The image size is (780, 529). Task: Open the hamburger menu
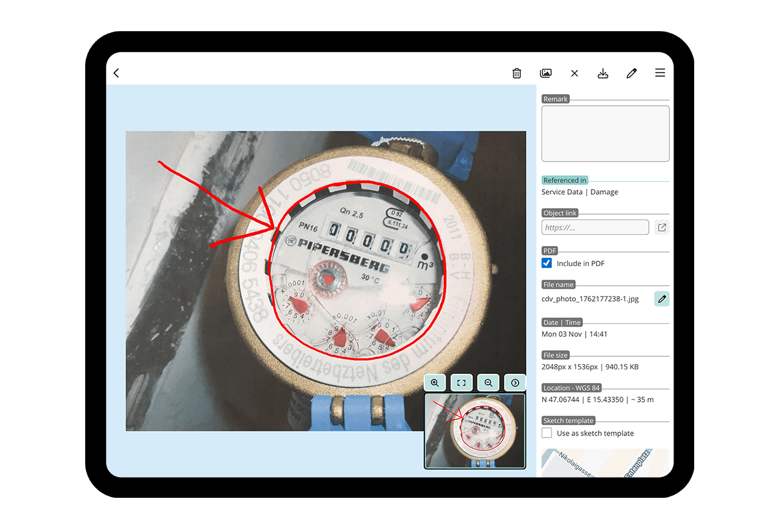tap(660, 73)
